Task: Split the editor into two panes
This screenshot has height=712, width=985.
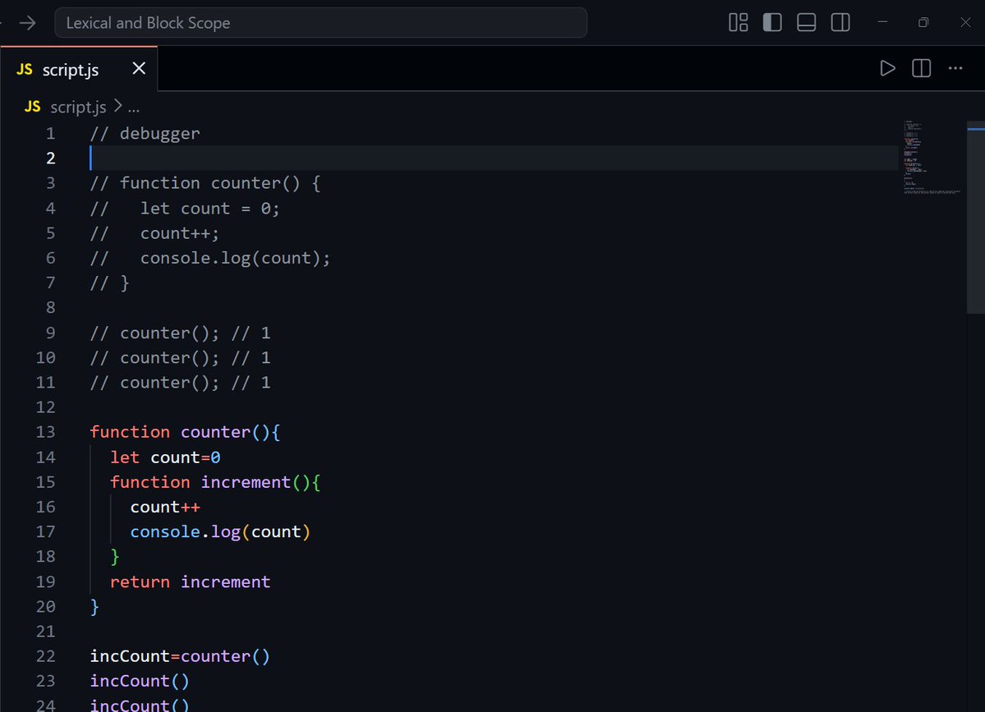Action: pyautogui.click(x=920, y=68)
